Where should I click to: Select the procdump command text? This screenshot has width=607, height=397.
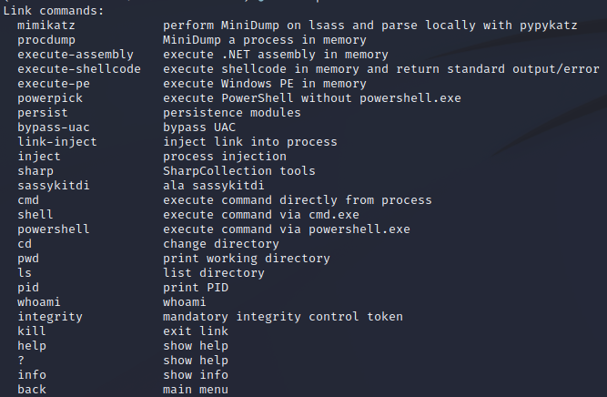46,40
